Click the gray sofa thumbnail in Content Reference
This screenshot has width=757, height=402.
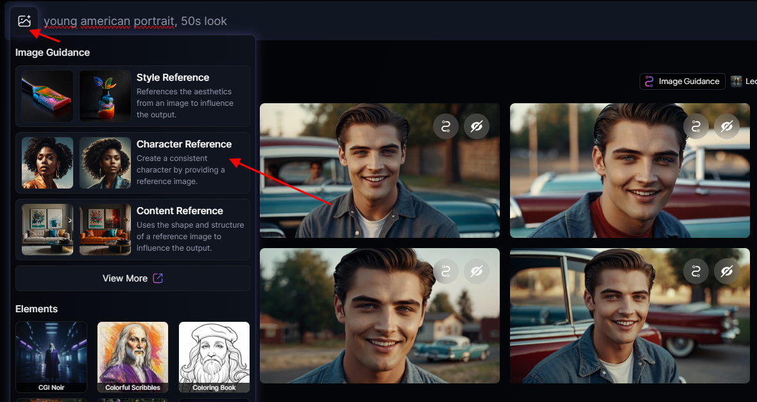click(47, 230)
